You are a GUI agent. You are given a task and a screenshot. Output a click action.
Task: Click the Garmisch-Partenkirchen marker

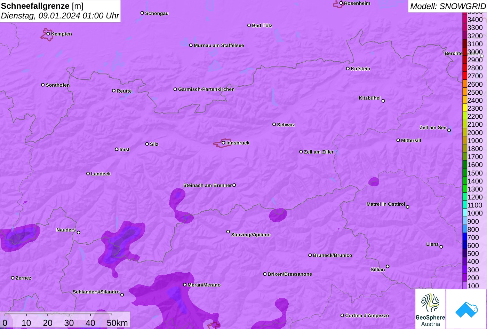pos(175,89)
